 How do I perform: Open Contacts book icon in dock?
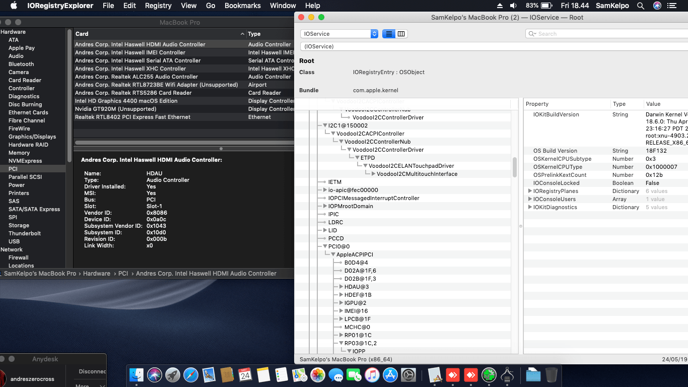pyautogui.click(x=227, y=374)
